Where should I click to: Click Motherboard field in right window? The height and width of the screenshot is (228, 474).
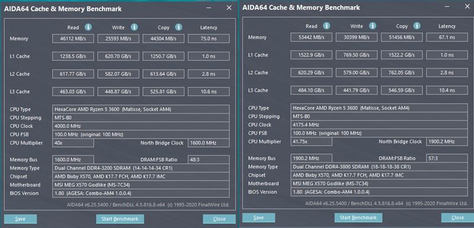click(379, 184)
